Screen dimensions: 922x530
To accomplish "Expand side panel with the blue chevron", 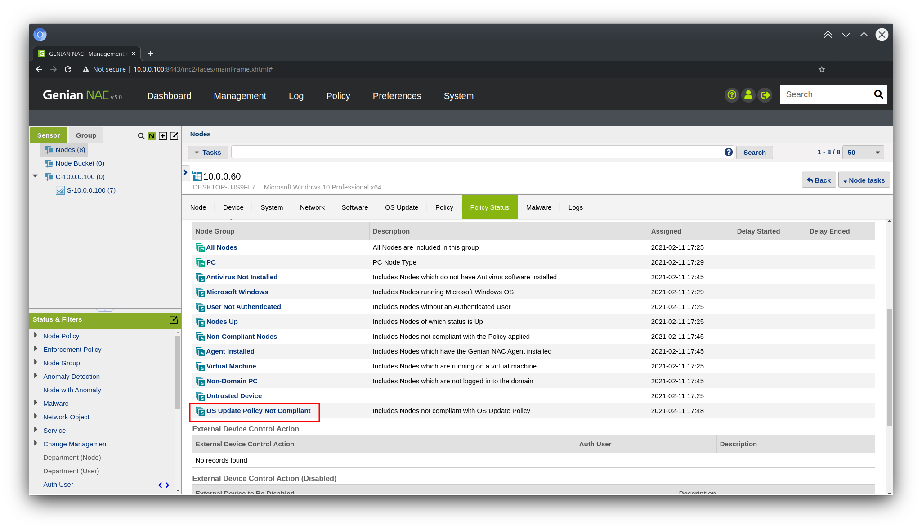I will pos(185,173).
